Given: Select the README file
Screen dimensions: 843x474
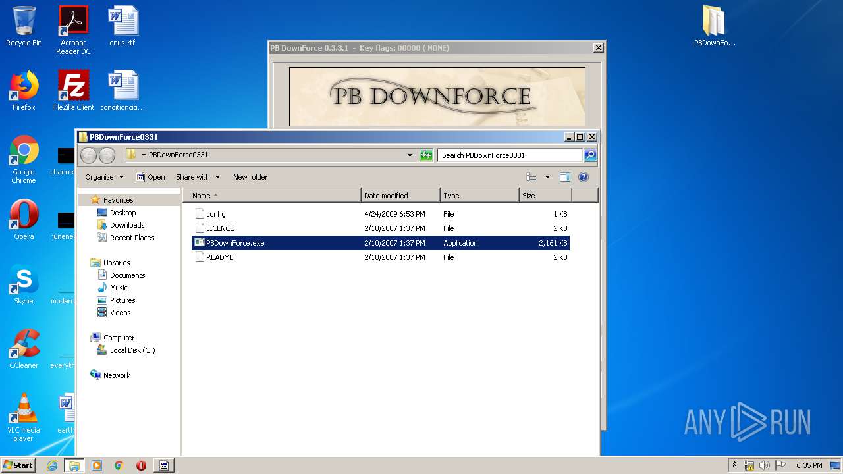Looking at the screenshot, I should (x=381, y=257).
